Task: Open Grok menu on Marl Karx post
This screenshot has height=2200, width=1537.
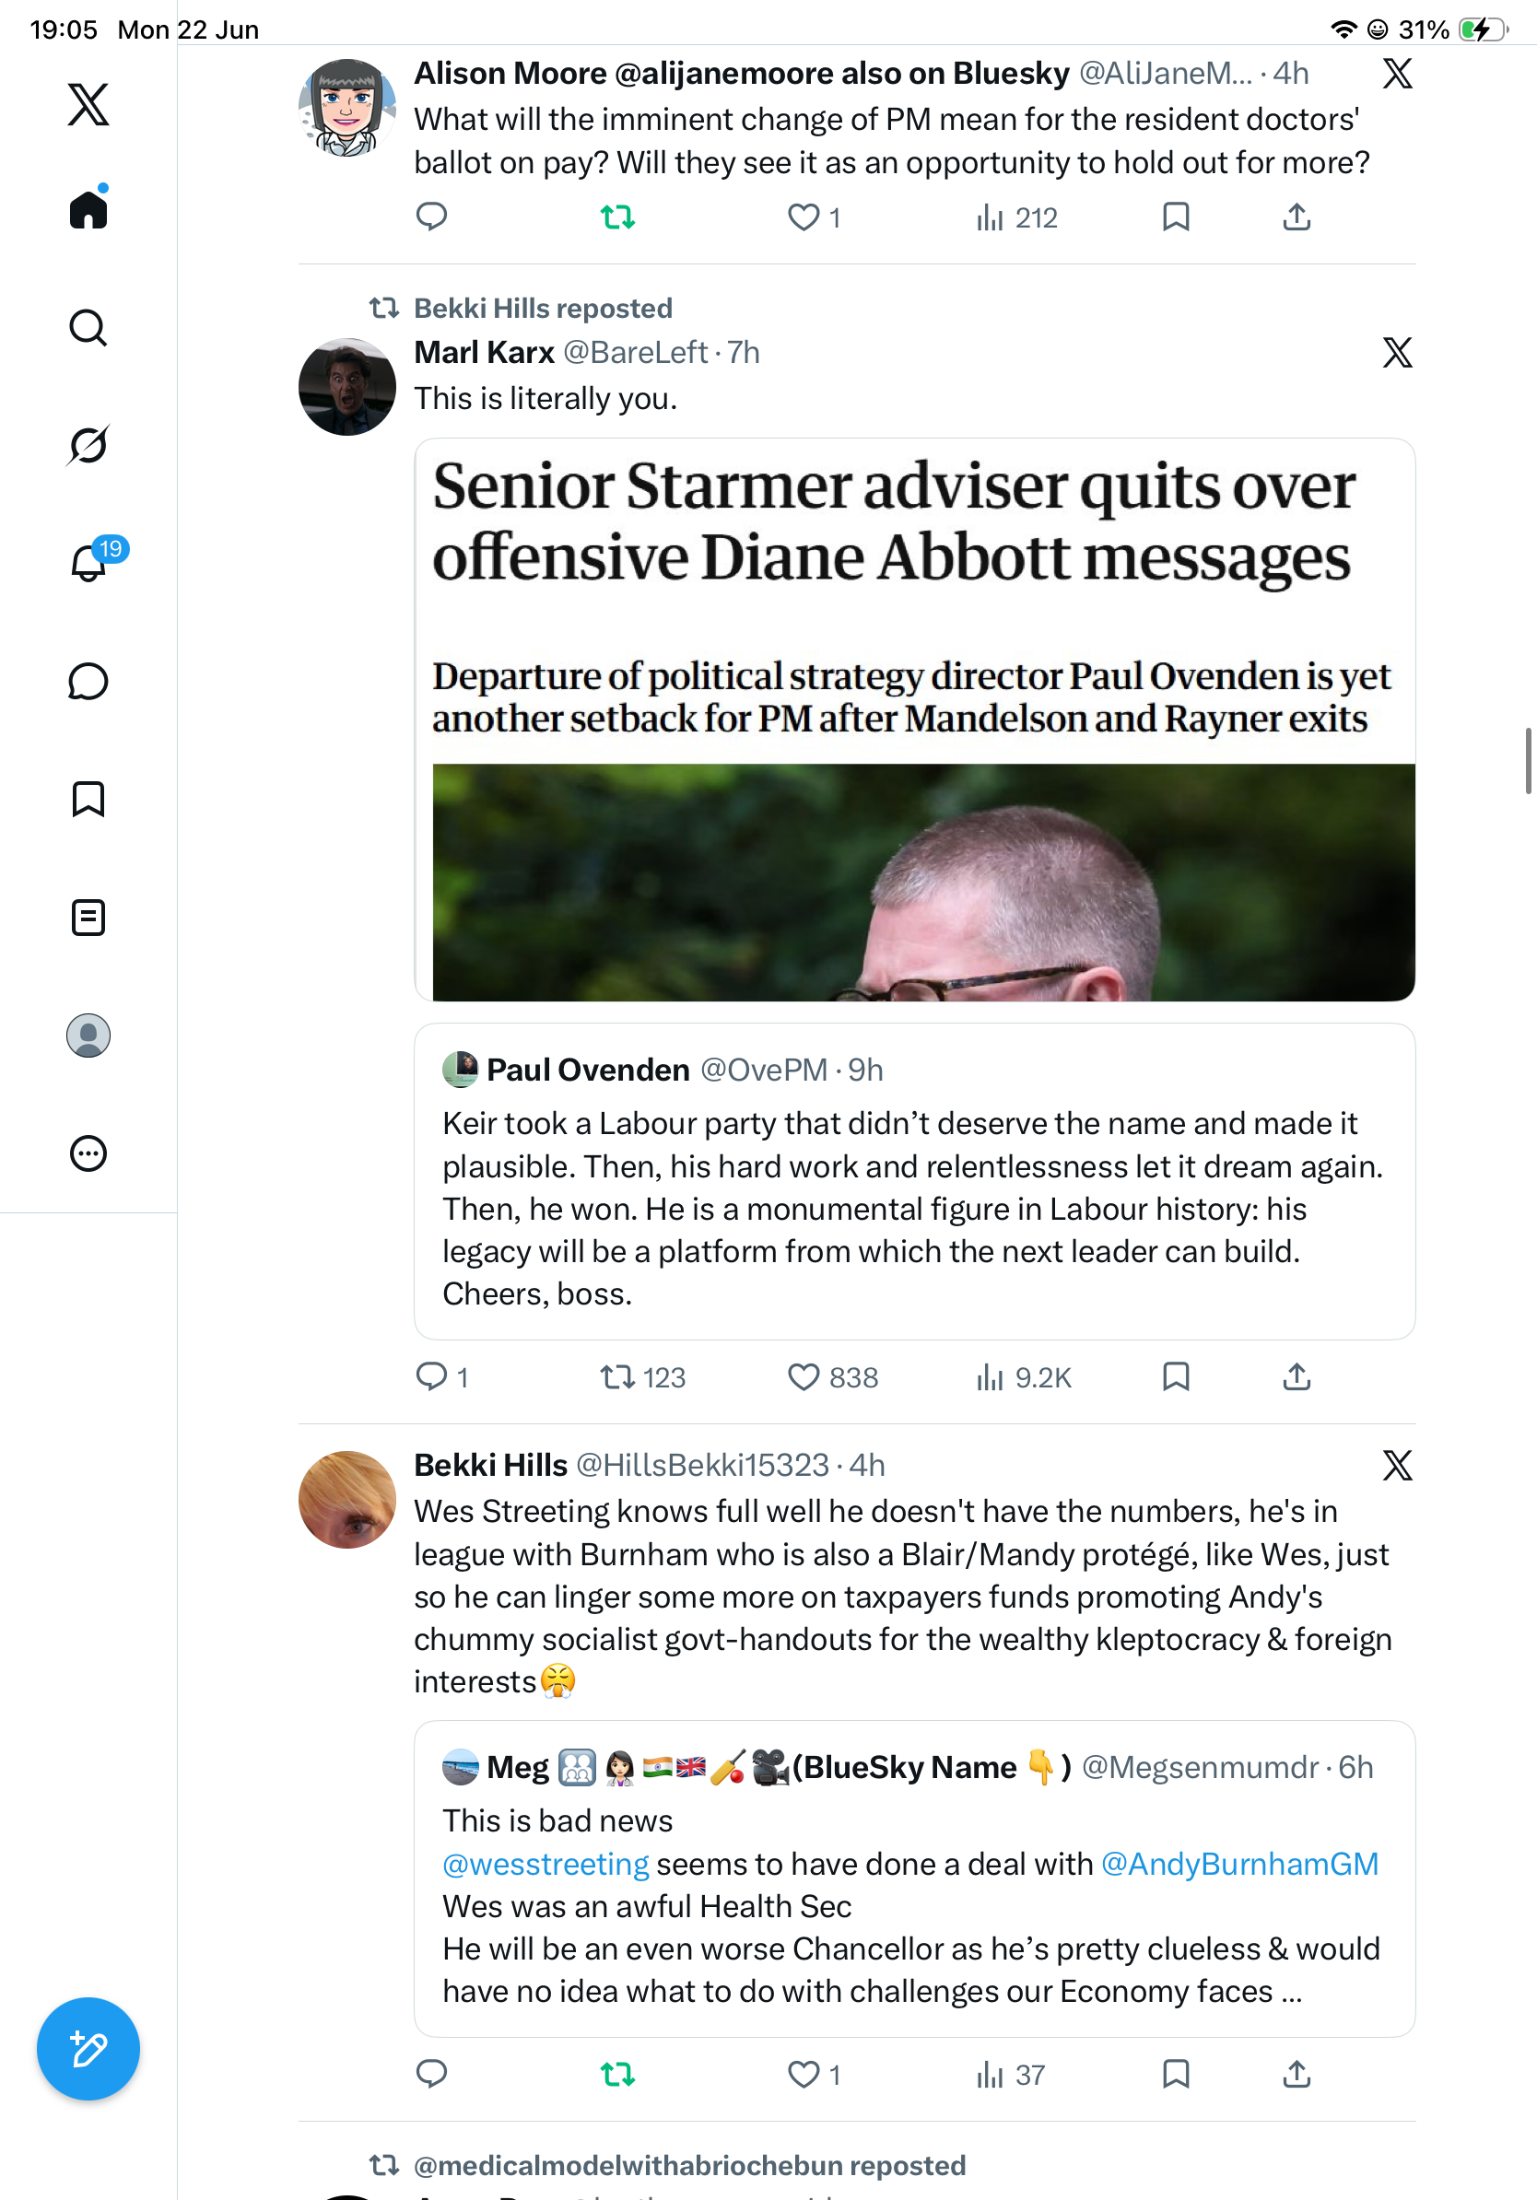Action: coord(1397,353)
